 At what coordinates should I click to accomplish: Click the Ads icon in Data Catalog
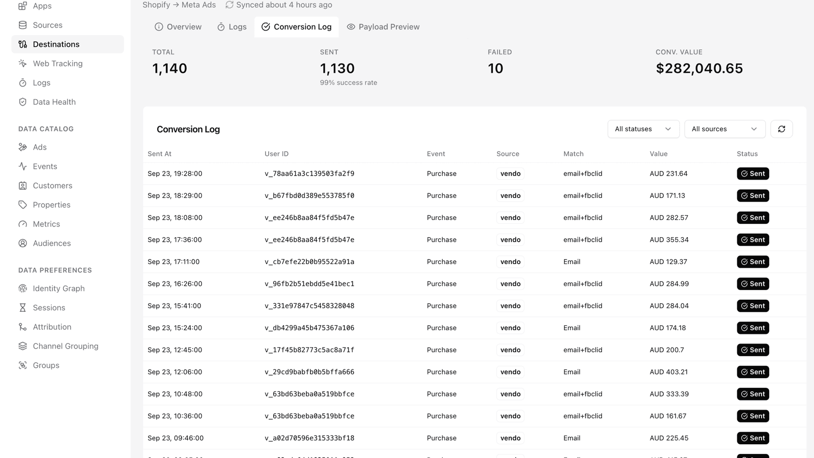(x=22, y=147)
